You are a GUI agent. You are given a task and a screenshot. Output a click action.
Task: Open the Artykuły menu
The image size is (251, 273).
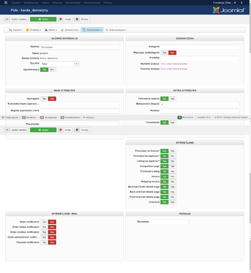point(57,3)
